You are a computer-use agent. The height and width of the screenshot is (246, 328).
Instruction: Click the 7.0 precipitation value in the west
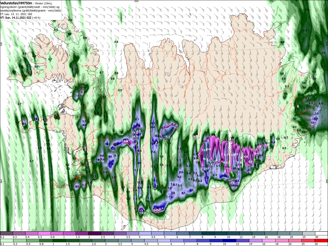tap(77, 96)
